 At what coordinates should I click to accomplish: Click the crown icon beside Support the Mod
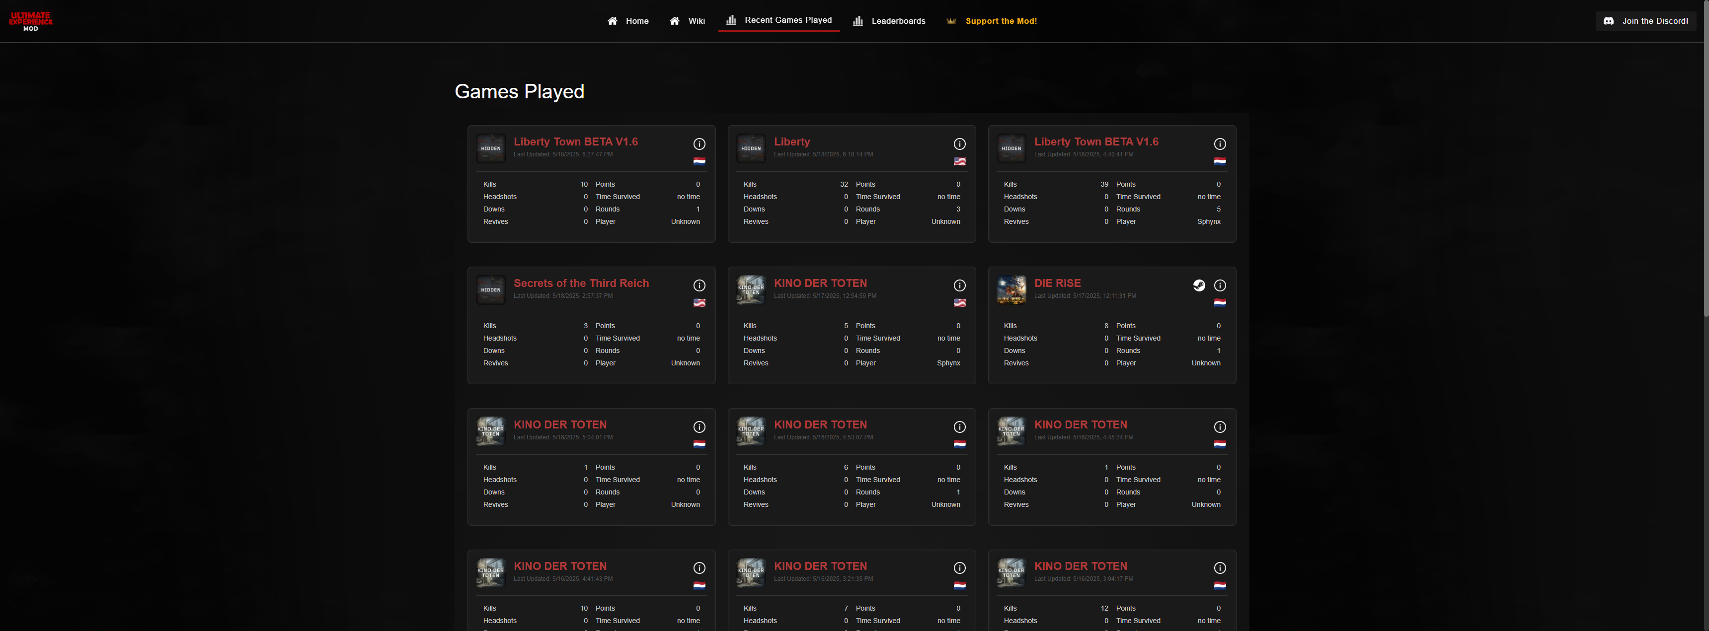[951, 21]
